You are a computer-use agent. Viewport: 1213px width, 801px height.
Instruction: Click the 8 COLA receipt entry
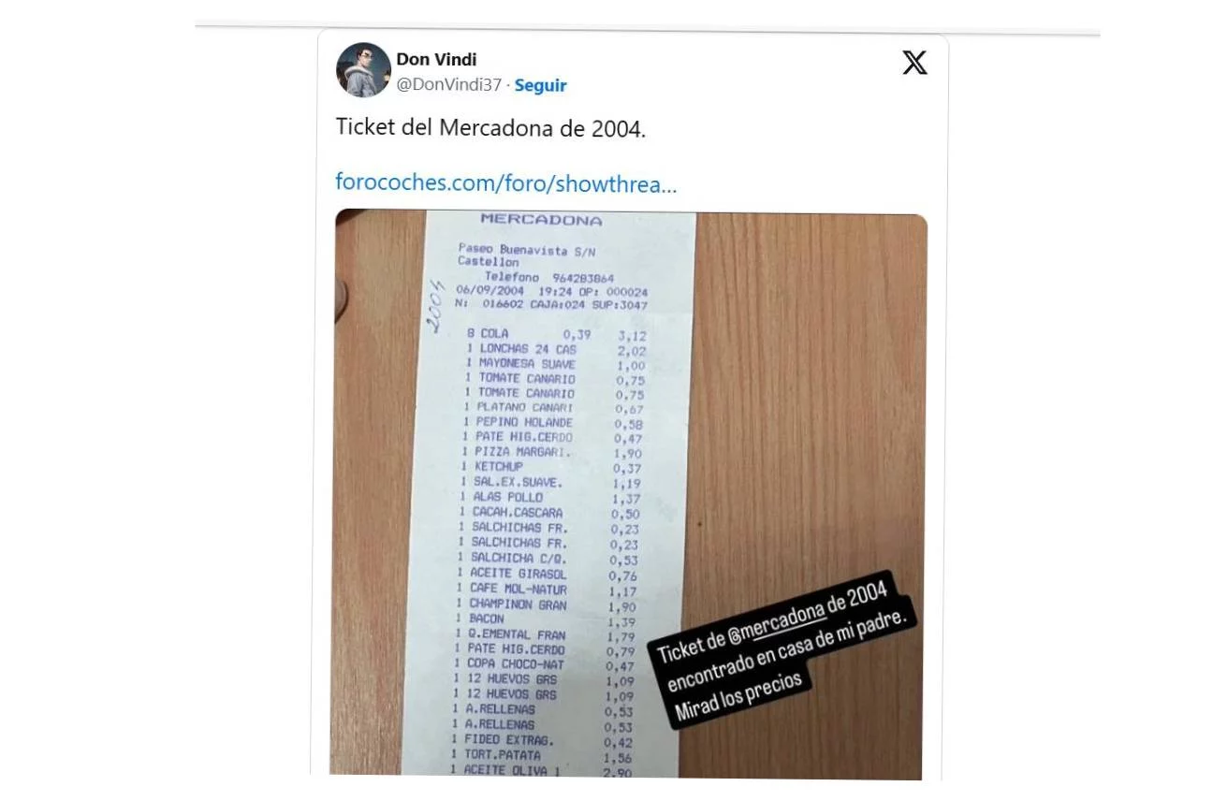(x=492, y=333)
